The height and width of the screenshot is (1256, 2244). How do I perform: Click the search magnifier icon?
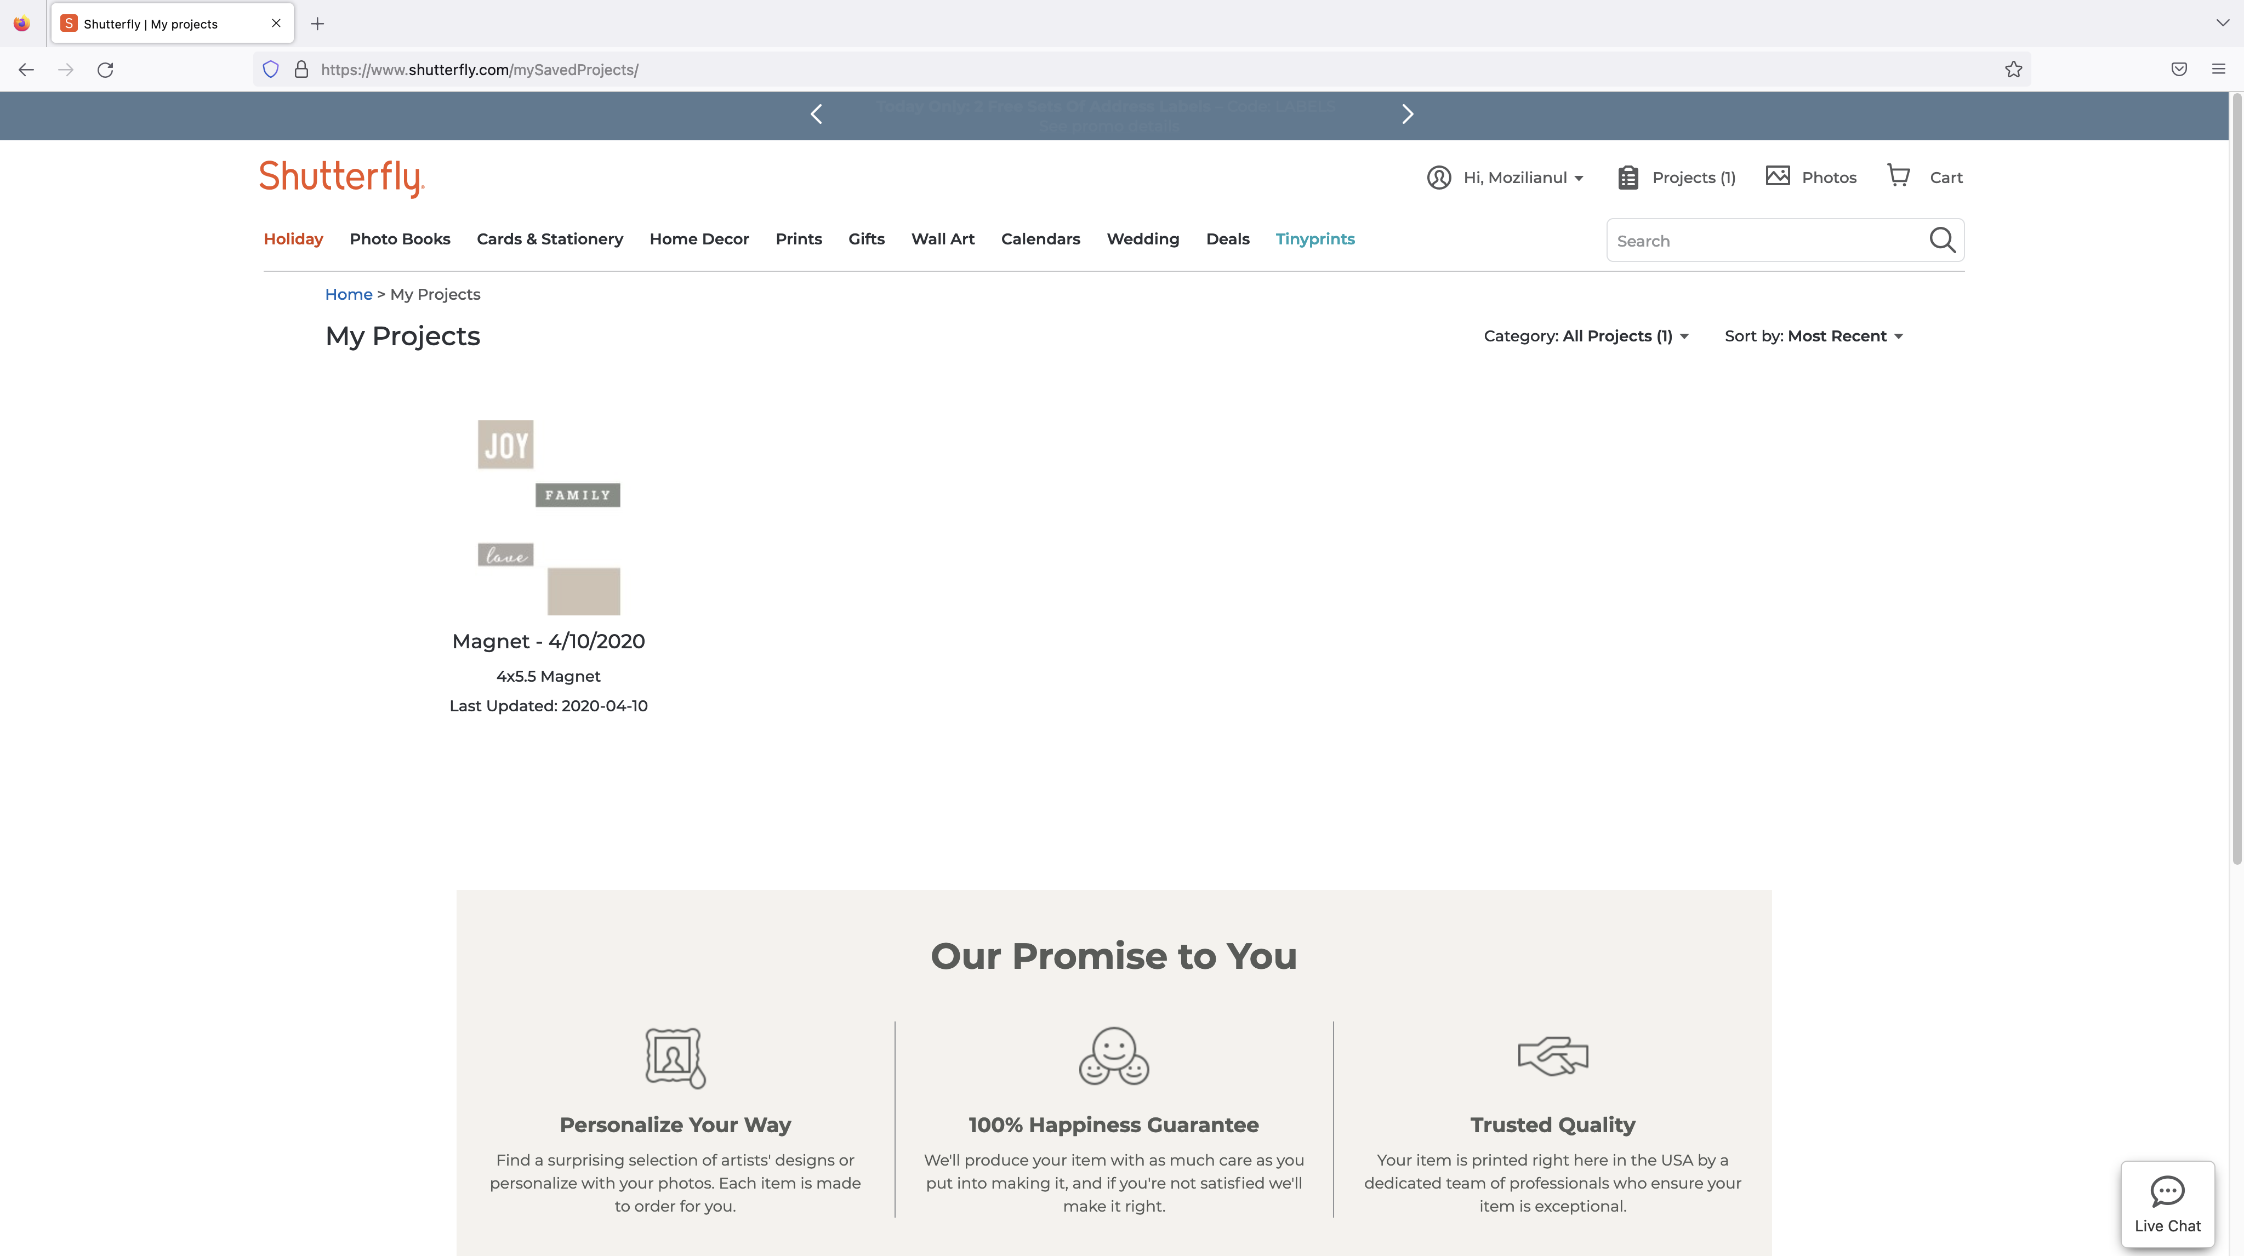1942,239
